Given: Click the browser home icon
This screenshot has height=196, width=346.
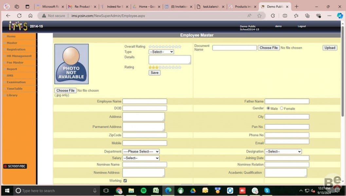Looking at the screenshot, I should 30,16.
